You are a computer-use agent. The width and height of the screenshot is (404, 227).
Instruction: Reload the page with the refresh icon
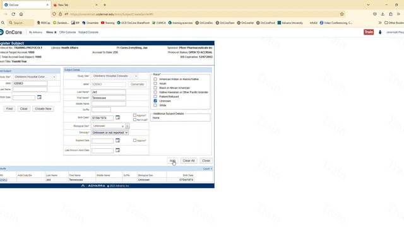click(13, 14)
